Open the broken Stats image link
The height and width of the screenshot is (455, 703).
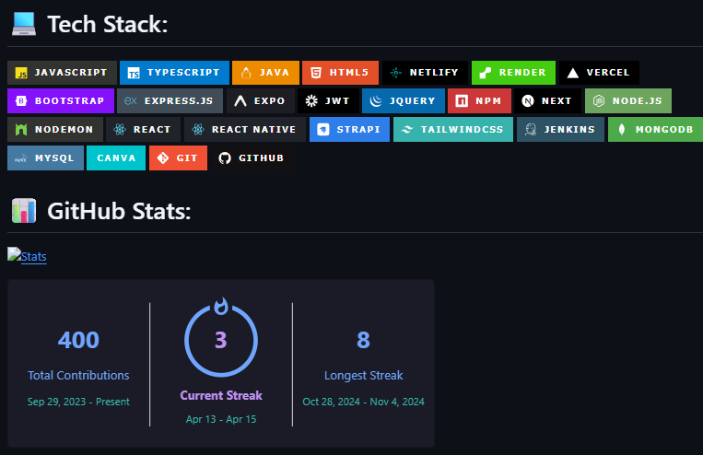coord(27,256)
